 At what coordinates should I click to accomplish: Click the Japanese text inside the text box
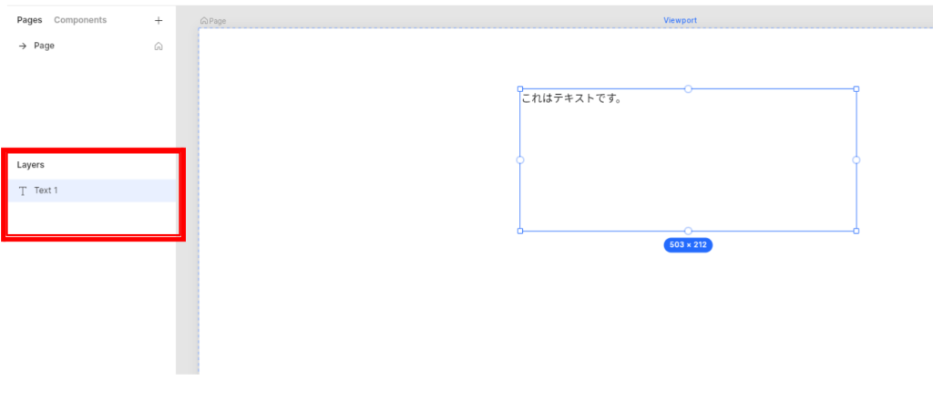pos(571,98)
